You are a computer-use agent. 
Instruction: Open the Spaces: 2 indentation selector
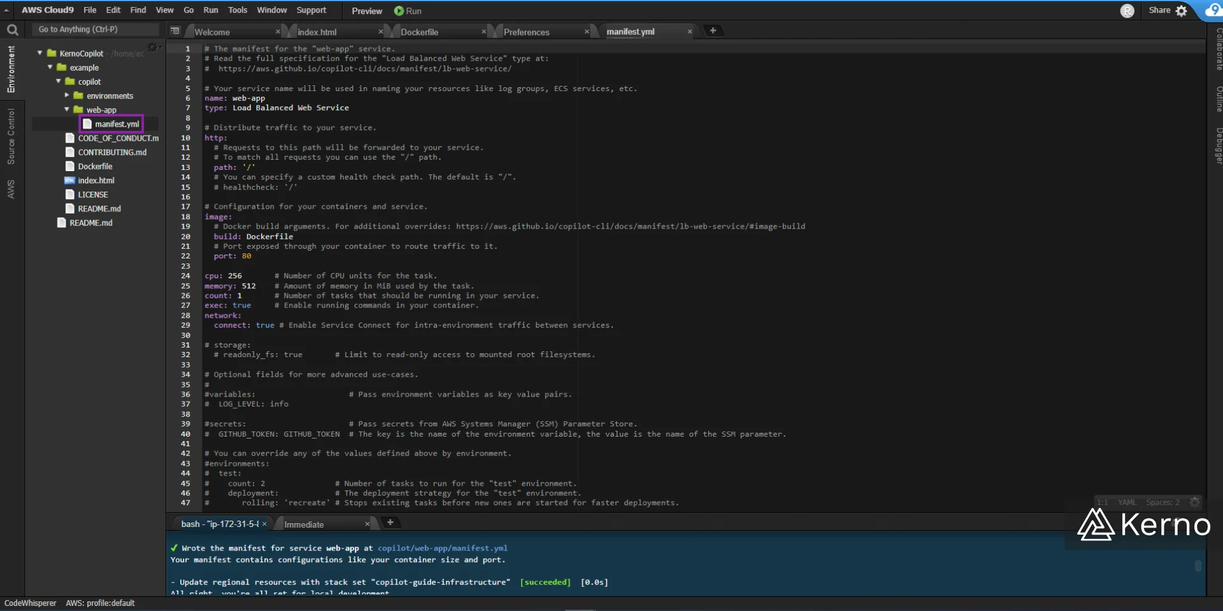(1162, 502)
